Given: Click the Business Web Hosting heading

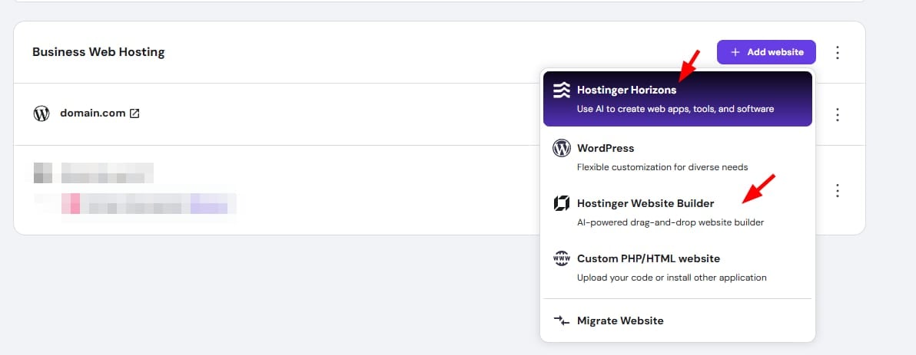Looking at the screenshot, I should pos(98,52).
